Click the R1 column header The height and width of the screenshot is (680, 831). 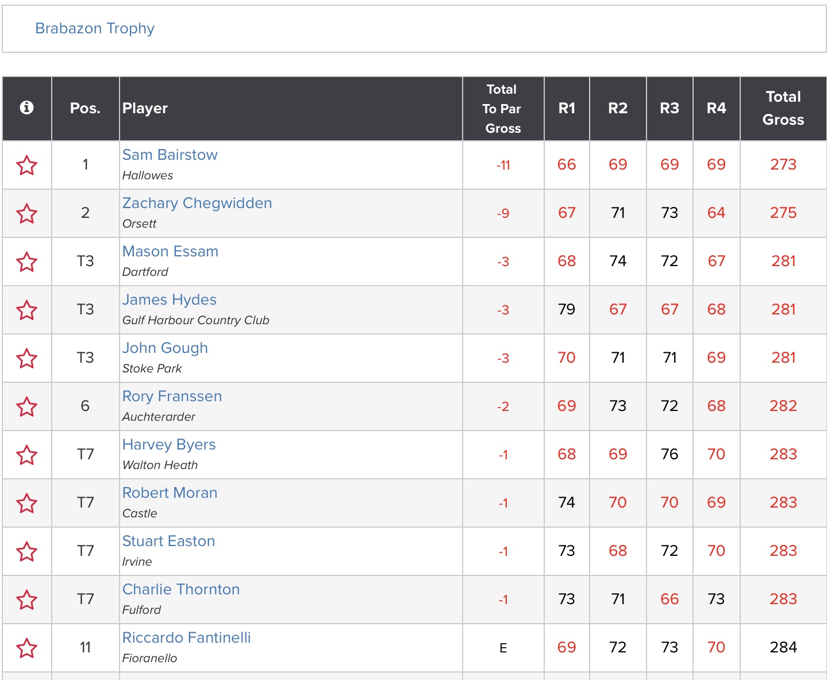[x=566, y=108]
